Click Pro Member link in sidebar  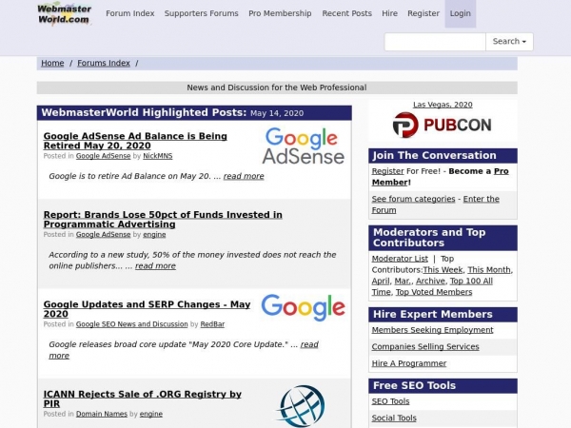[502, 171]
